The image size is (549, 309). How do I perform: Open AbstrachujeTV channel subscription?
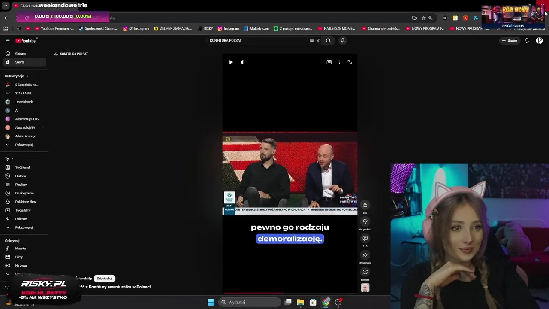[x=24, y=127]
